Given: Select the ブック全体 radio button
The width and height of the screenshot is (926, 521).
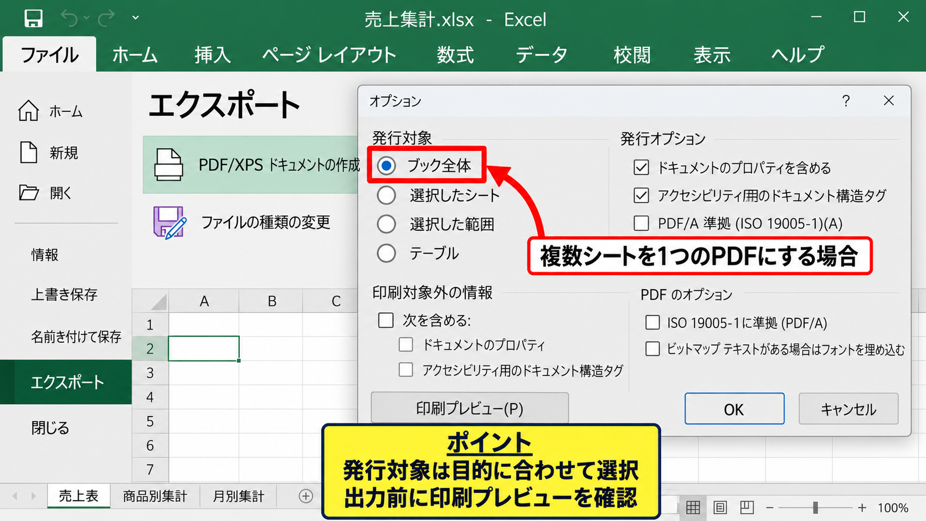Looking at the screenshot, I should pos(387,165).
